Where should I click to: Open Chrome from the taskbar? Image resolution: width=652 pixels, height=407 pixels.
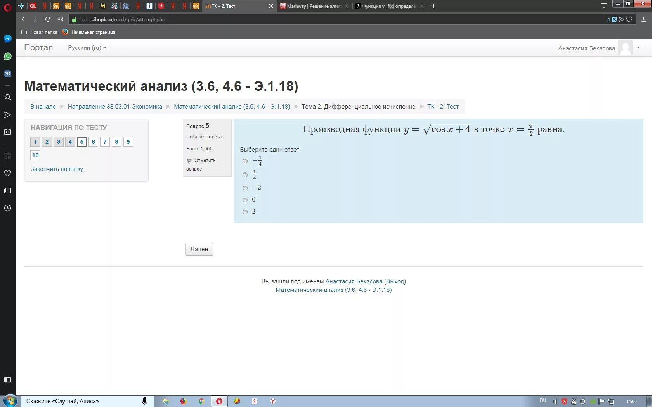201,401
